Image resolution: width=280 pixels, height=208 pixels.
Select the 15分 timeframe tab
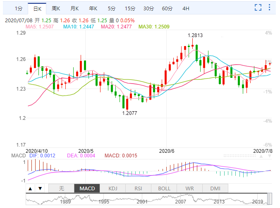click(130, 9)
